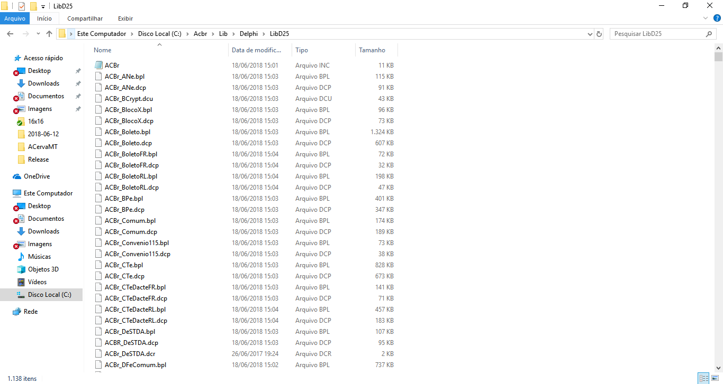Go up one folder level arrow
The width and height of the screenshot is (723, 384).
tap(49, 34)
